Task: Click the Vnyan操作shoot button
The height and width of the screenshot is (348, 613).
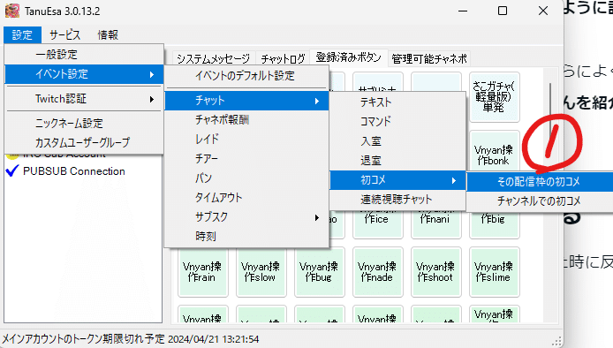Action: pos(436,272)
